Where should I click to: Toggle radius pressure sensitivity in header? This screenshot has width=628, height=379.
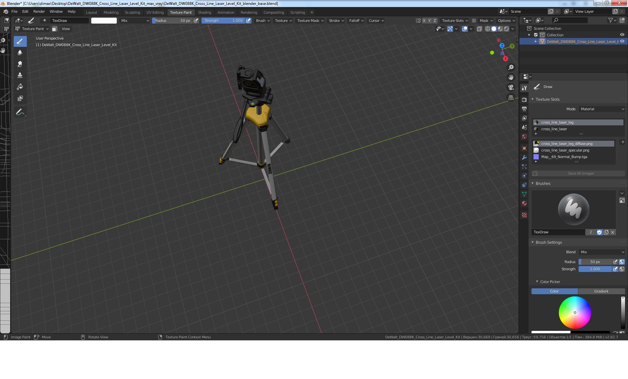pos(196,20)
